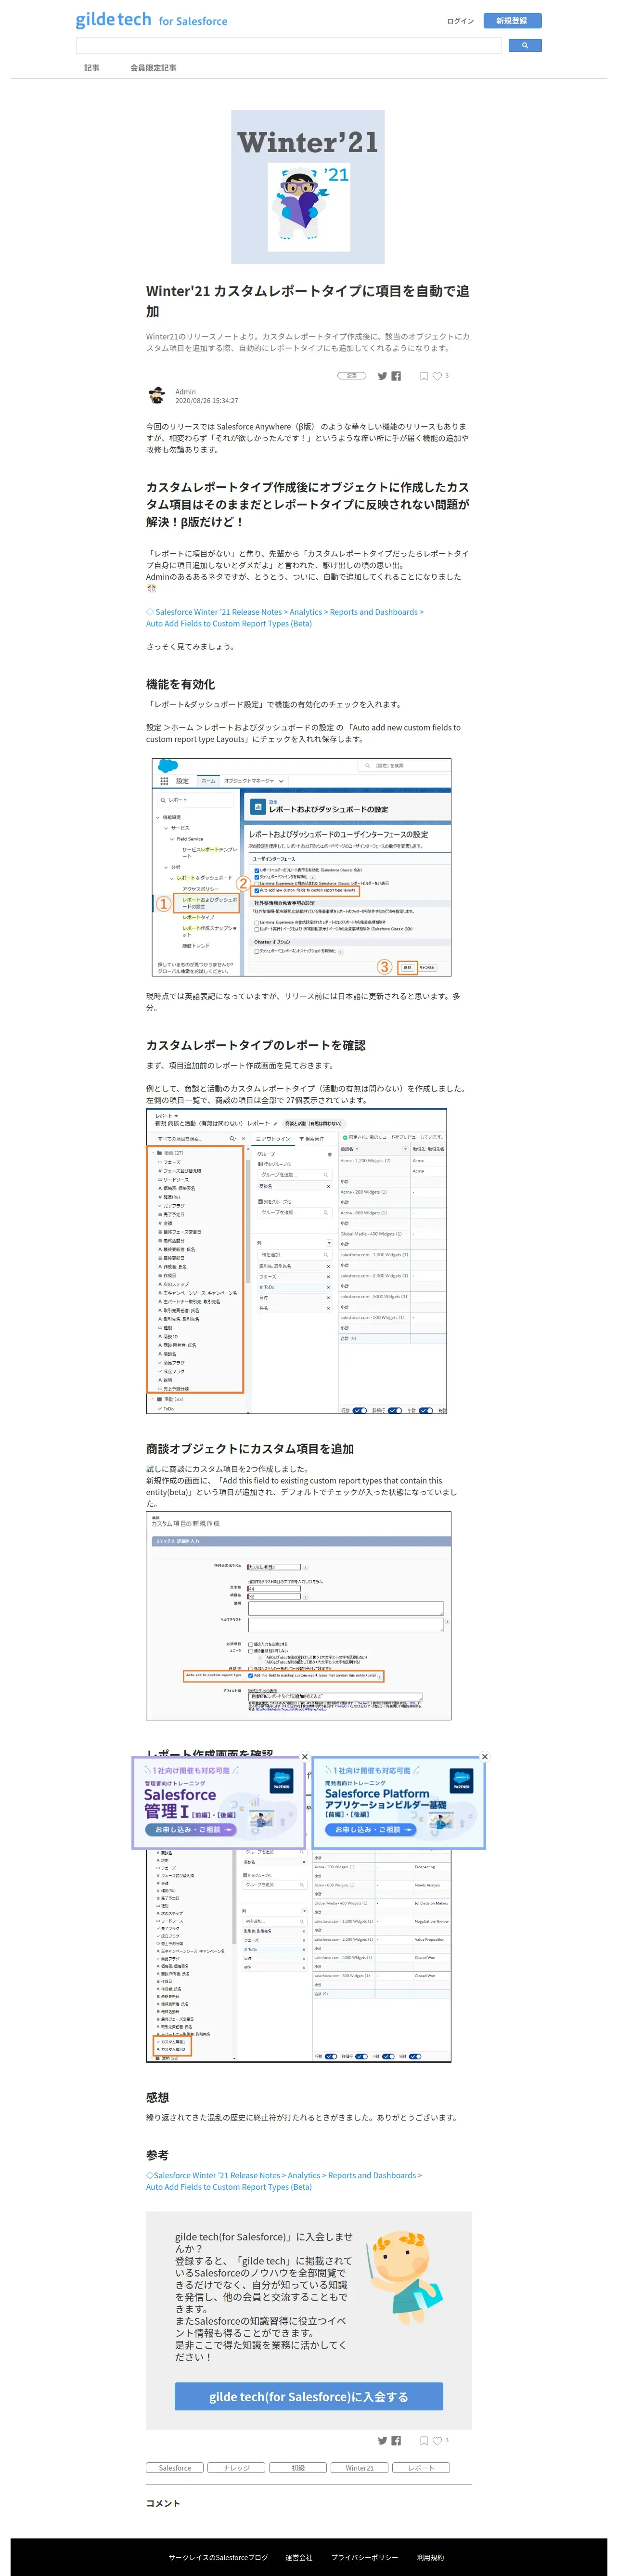This screenshot has width=618, height=2576.
Task: Bookmark the article with the top bookmark icon
Action: pos(424,377)
